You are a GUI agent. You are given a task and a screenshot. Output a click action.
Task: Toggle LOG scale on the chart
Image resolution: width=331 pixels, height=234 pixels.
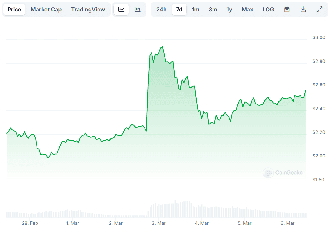pos(268,10)
